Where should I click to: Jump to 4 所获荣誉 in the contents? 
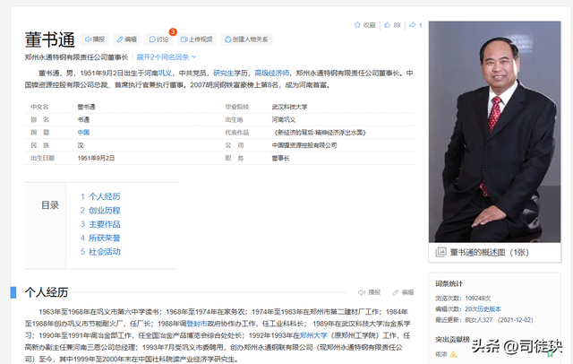pyautogui.click(x=100, y=238)
